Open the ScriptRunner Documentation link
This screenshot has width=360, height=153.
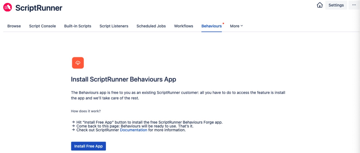pyautogui.click(x=134, y=130)
